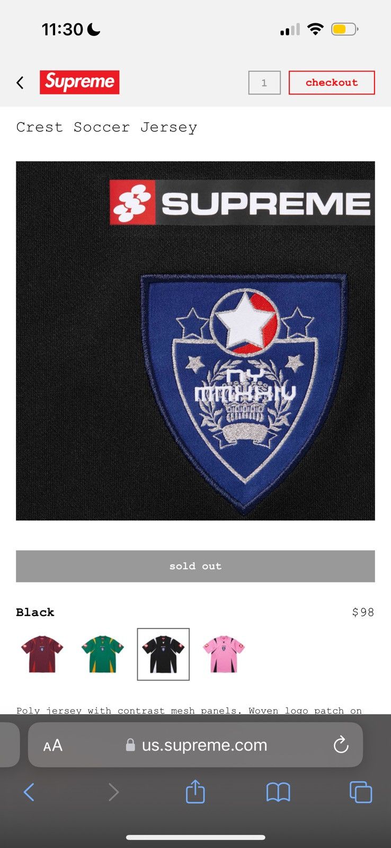Viewport: 391px width, 848px height.
Task: Select the pink jersey color
Action: tap(224, 654)
